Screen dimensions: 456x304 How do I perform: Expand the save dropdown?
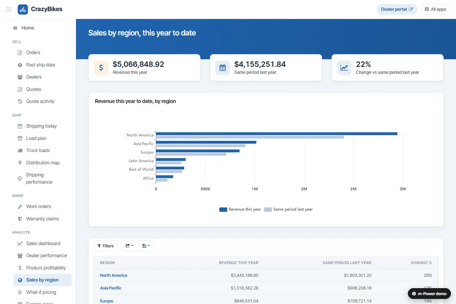pyautogui.click(x=146, y=246)
